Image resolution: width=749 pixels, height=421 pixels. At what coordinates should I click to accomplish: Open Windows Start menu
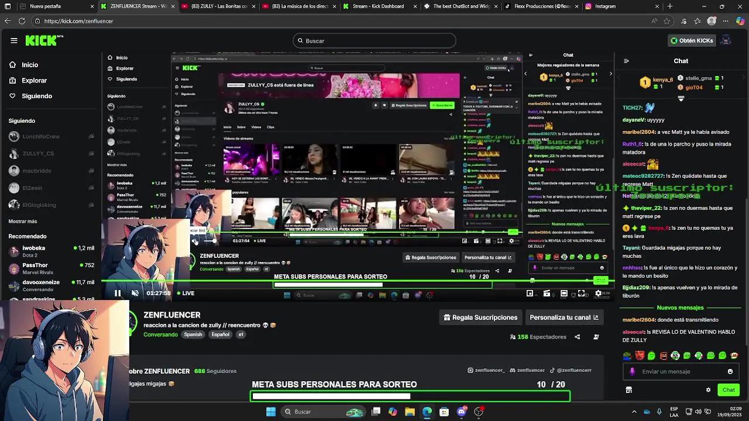pos(271,412)
